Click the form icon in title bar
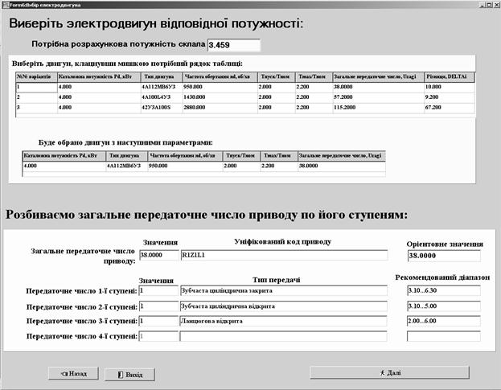501x390 pixels. tap(5, 5)
